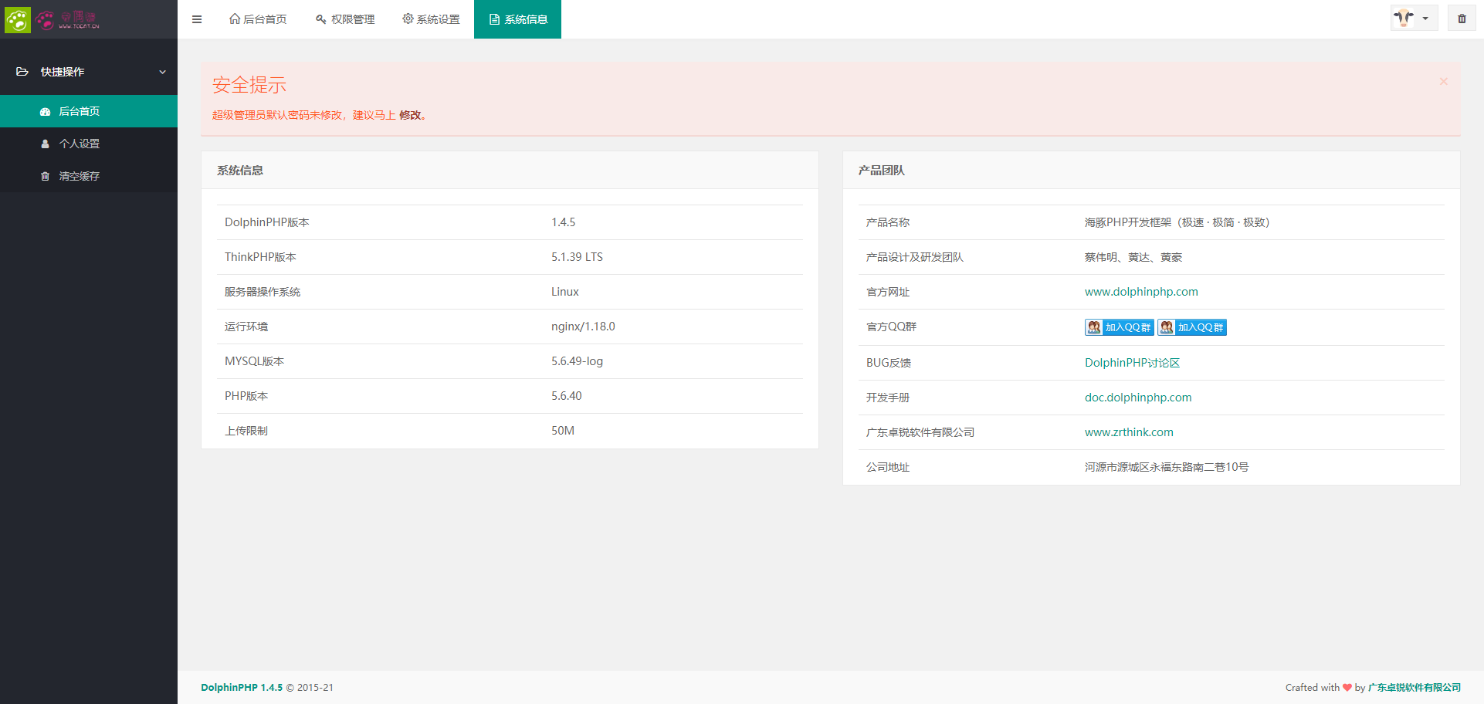1484x704 pixels.
Task: Click the 广东卓锐软件有限公司 footer link
Action: [1415, 688]
